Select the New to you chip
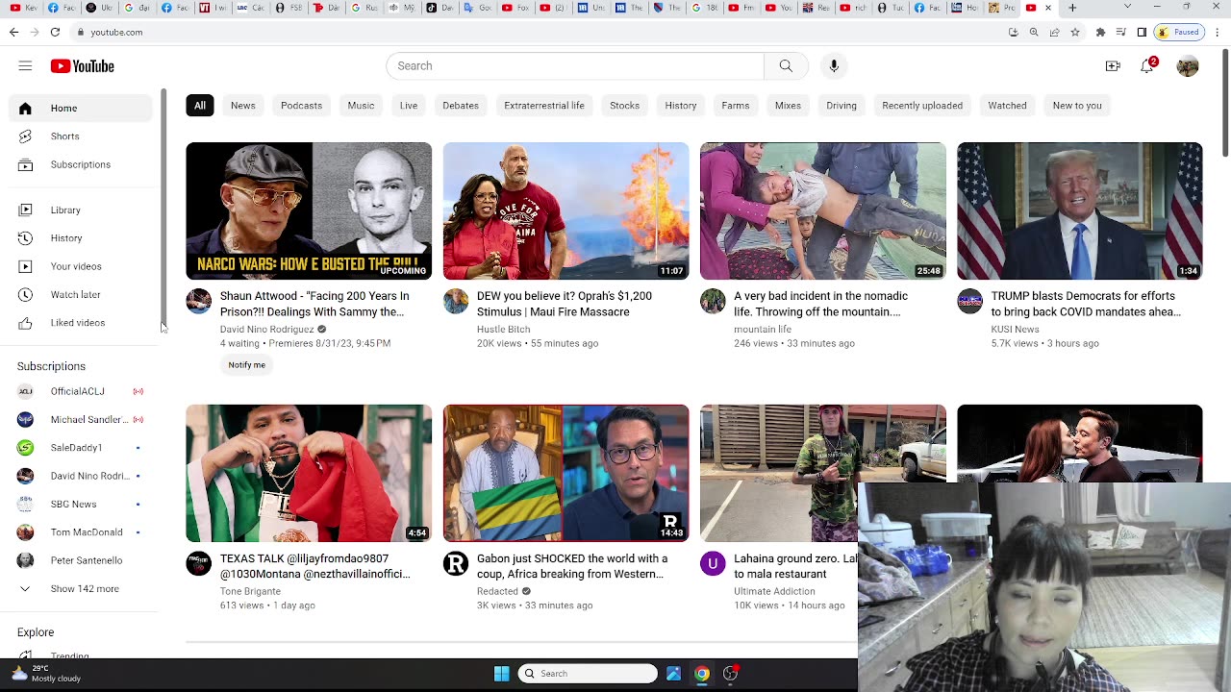1231x692 pixels. [x=1077, y=106]
